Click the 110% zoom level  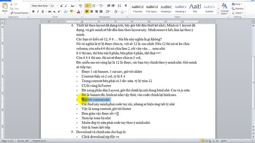point(224,141)
